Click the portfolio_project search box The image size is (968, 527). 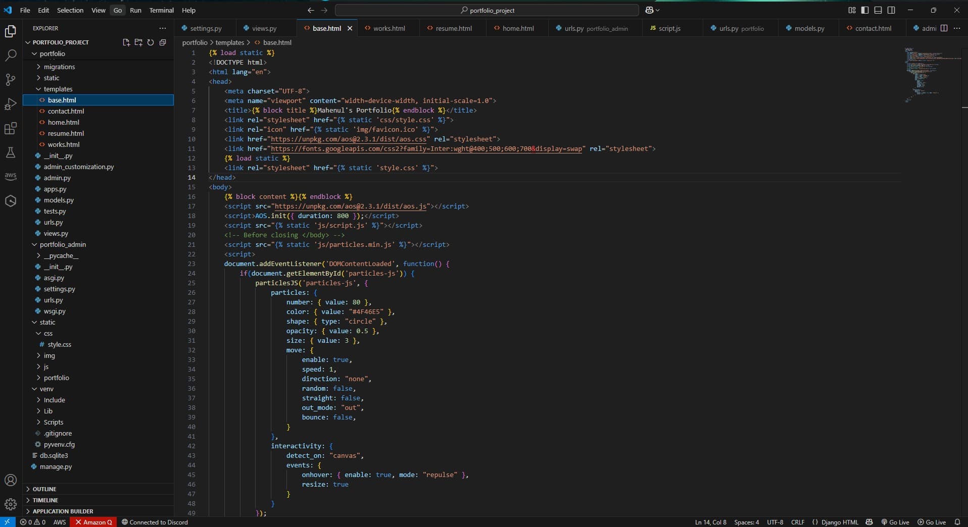(x=487, y=10)
